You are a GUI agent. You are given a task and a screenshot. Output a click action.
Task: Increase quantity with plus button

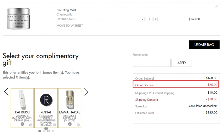pos(155,19)
